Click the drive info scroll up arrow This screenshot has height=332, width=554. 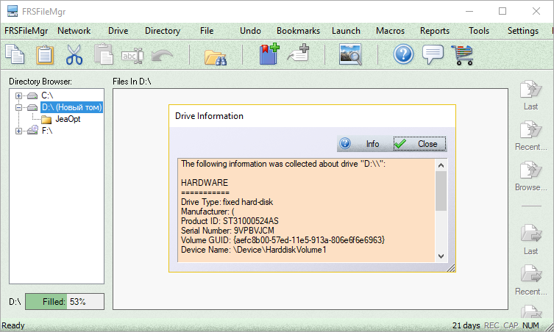point(441,165)
